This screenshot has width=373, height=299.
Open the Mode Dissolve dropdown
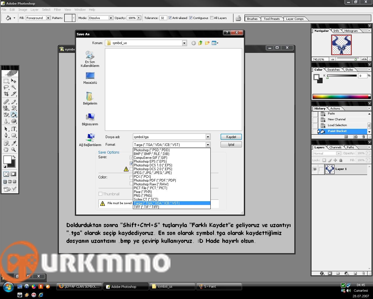click(x=111, y=18)
